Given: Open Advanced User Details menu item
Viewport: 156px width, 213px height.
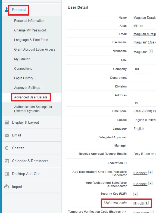Looking at the screenshot, I should (31, 97).
